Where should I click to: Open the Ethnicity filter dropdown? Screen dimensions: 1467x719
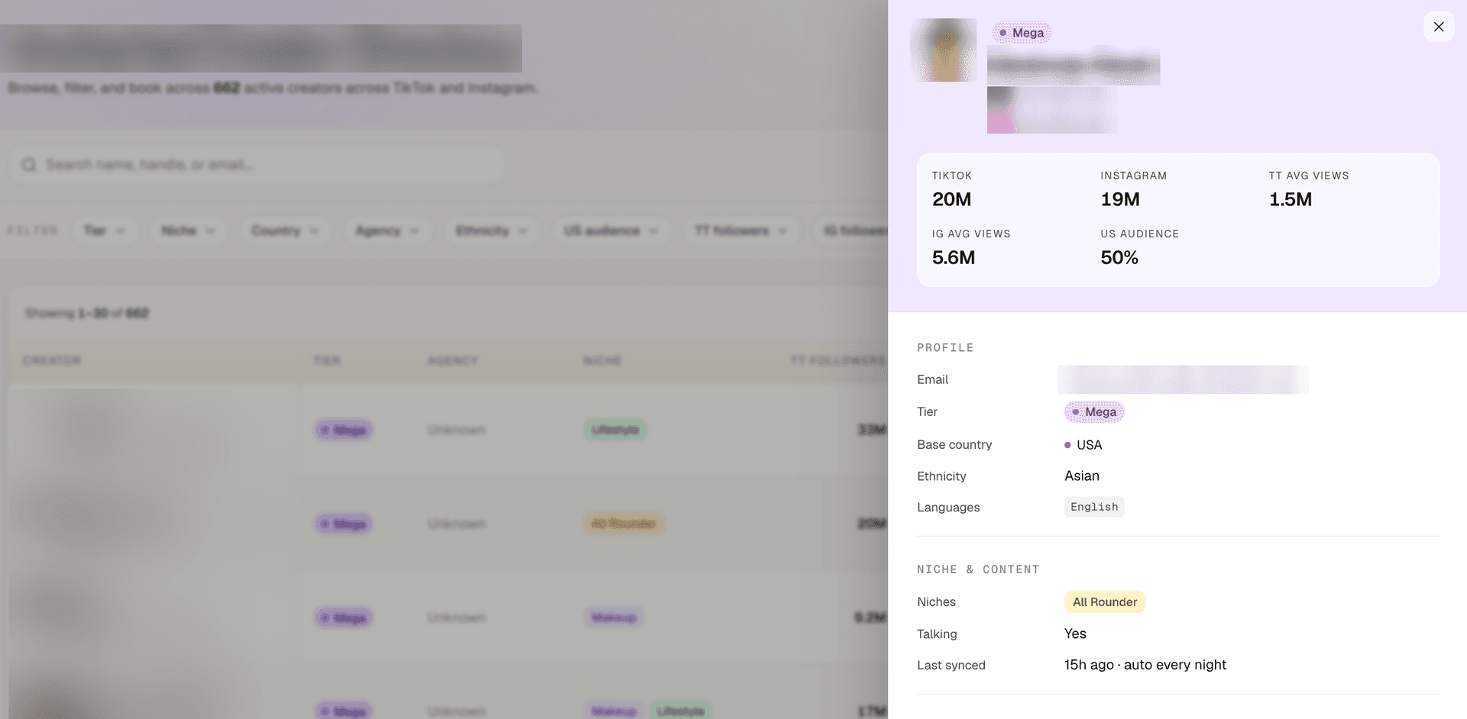point(492,231)
